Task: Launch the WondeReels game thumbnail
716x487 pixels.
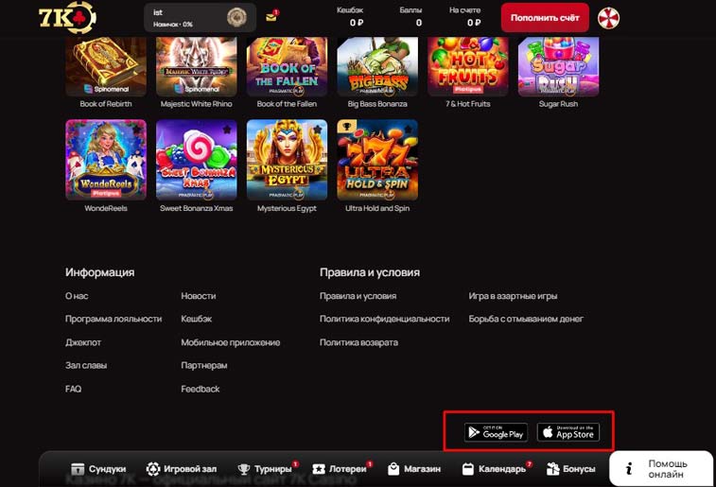Action: [x=106, y=159]
